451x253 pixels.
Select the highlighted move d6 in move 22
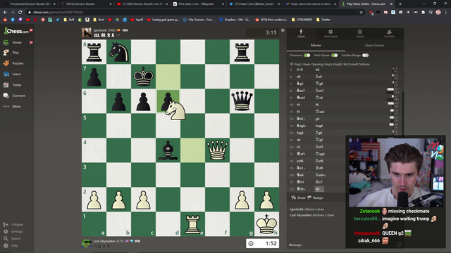pyautogui.click(x=319, y=189)
